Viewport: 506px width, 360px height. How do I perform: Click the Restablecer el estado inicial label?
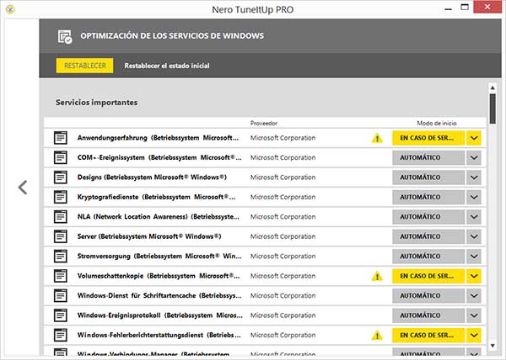(167, 66)
